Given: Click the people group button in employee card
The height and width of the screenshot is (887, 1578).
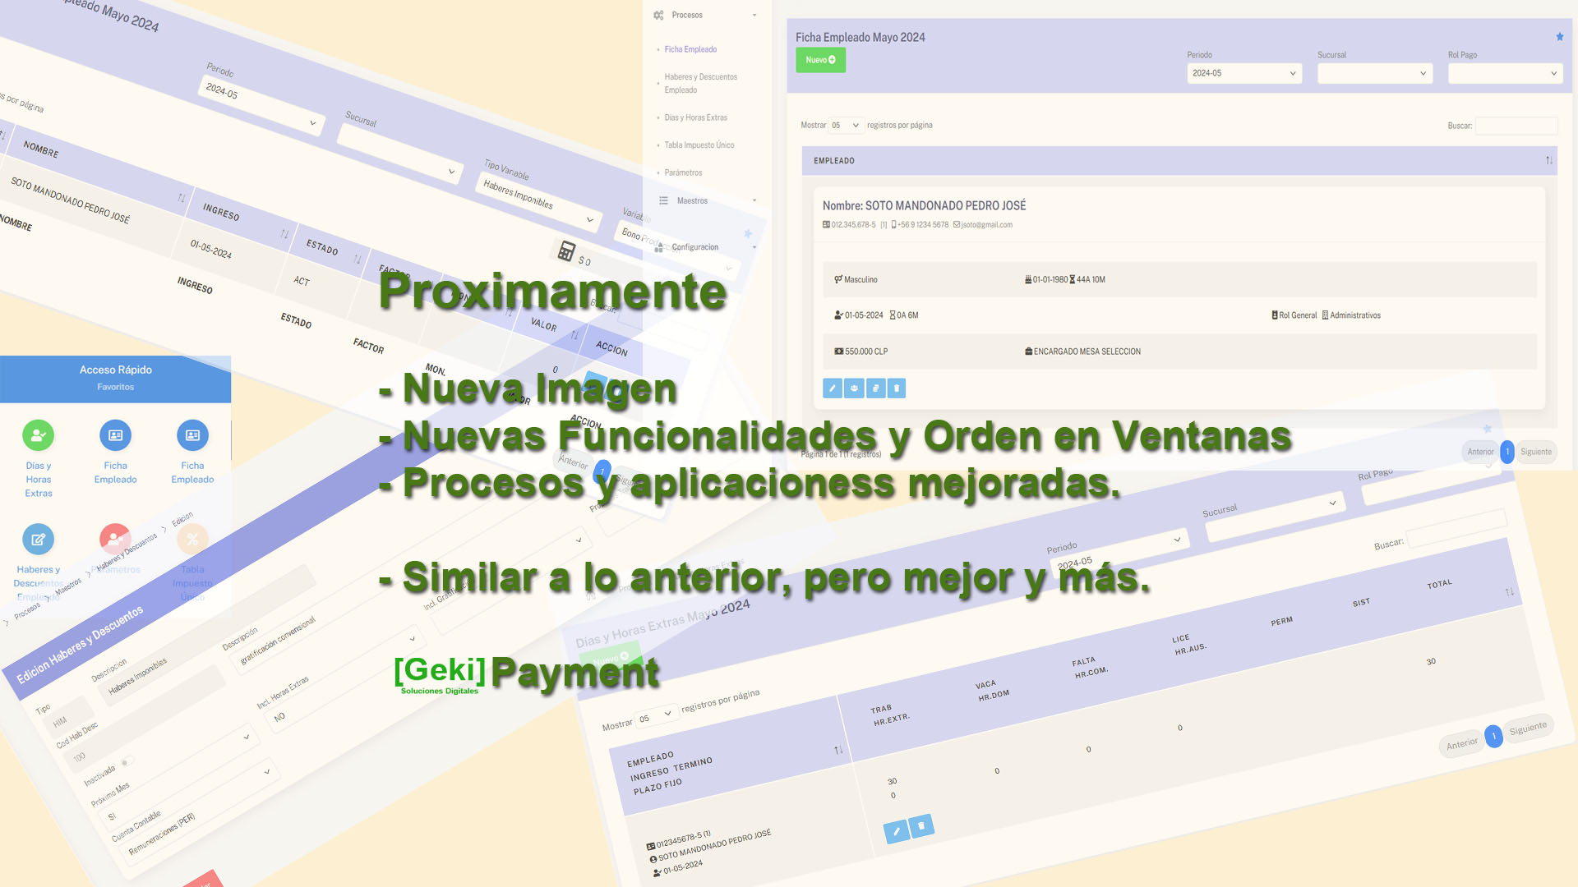Looking at the screenshot, I should coord(854,388).
